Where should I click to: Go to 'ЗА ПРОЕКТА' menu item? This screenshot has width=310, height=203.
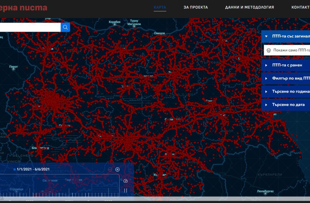coord(195,8)
